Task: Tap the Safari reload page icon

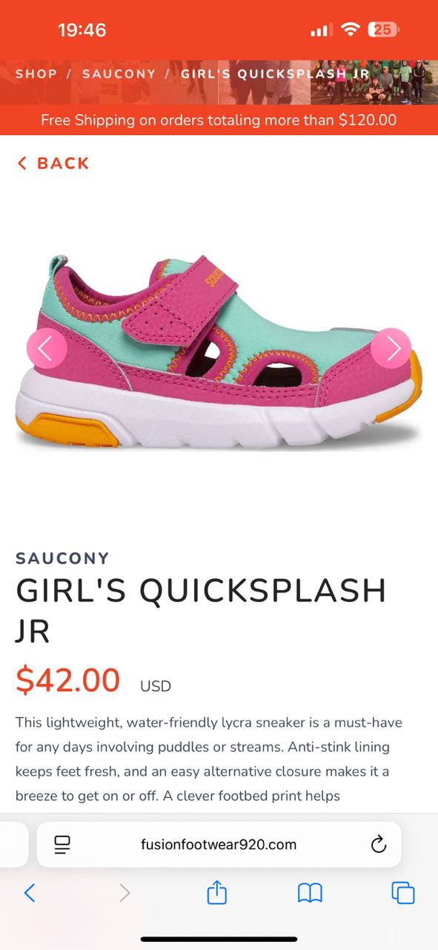Action: (x=379, y=845)
